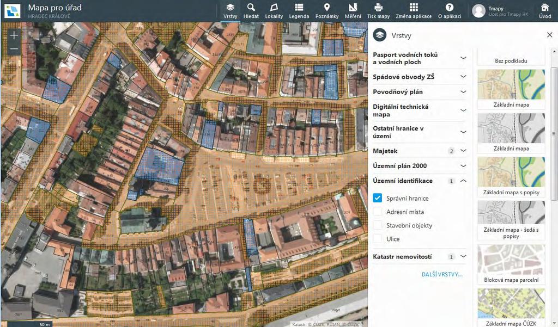
Task: Click the Adresní místa layer label
Action: point(405,212)
